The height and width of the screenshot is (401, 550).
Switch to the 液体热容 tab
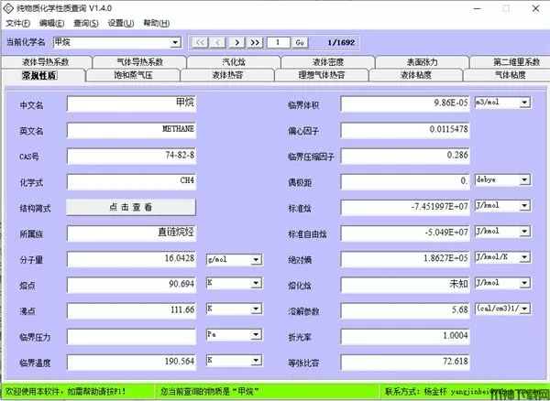[227, 75]
